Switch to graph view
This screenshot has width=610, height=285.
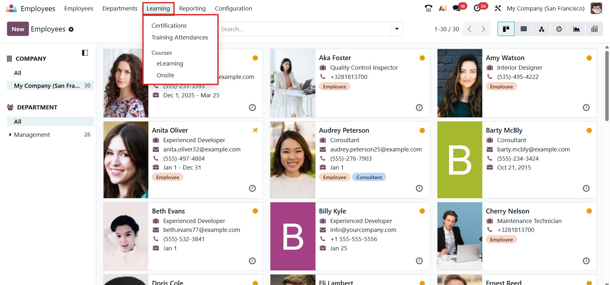click(x=576, y=29)
